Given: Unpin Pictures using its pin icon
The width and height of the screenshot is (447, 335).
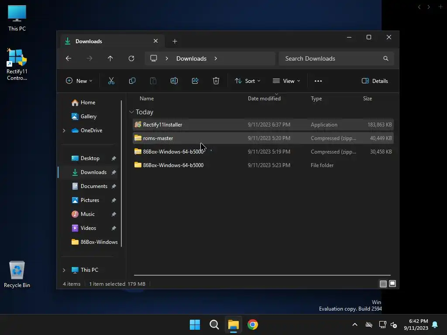Looking at the screenshot, I should pos(114,200).
